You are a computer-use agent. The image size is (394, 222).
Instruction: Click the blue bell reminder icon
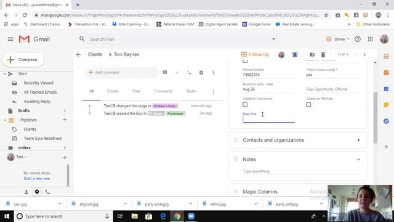pyautogui.click(x=295, y=54)
